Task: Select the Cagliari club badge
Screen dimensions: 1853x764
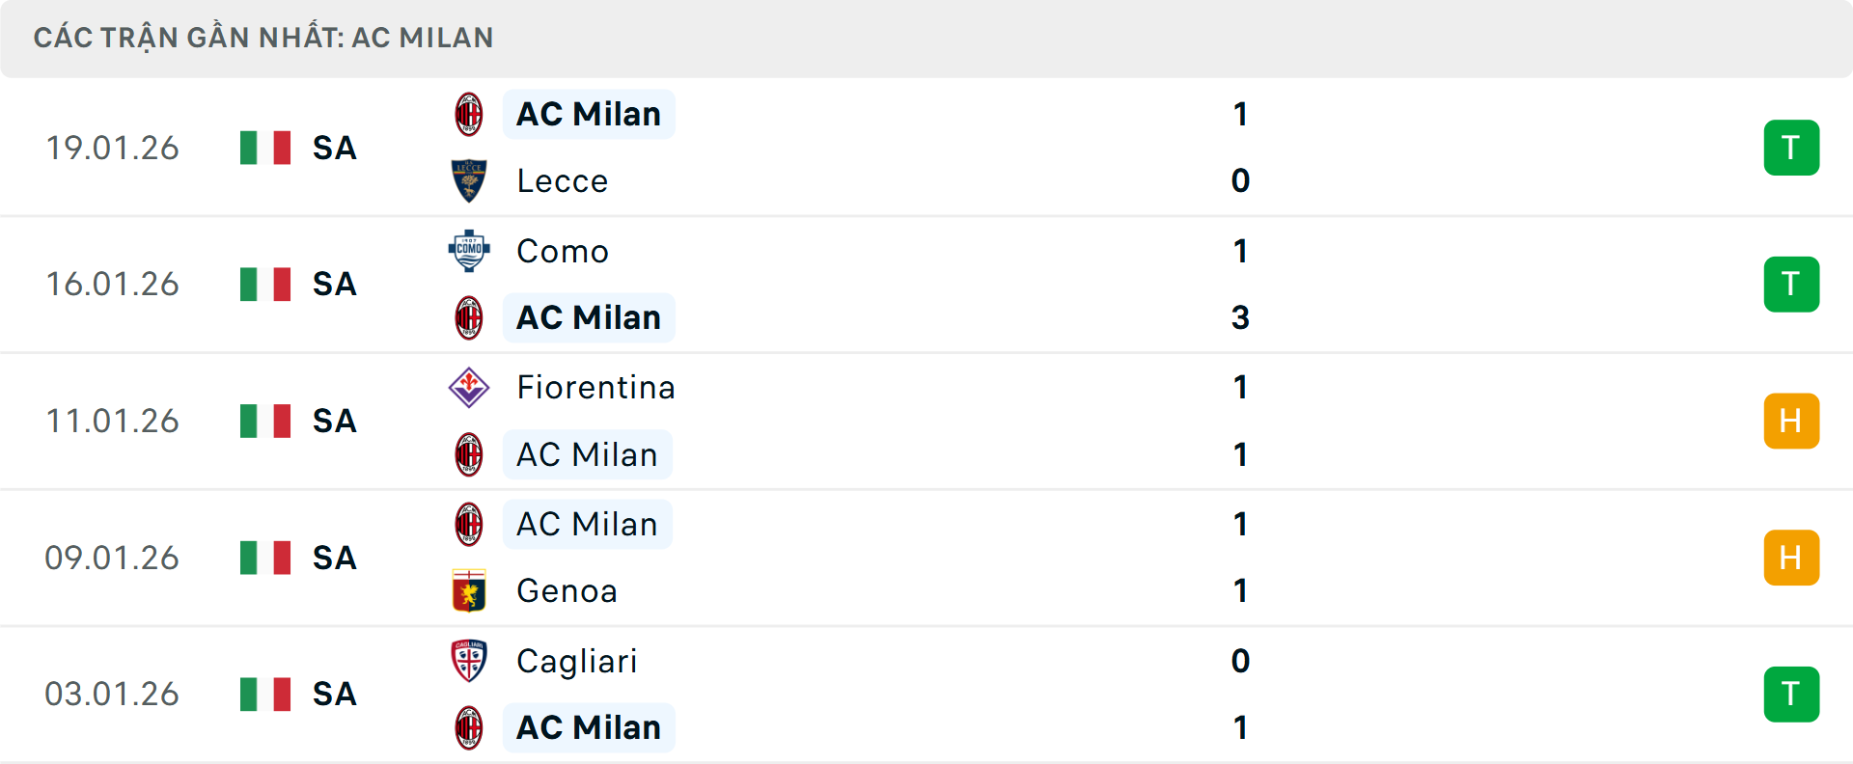Action: click(470, 662)
